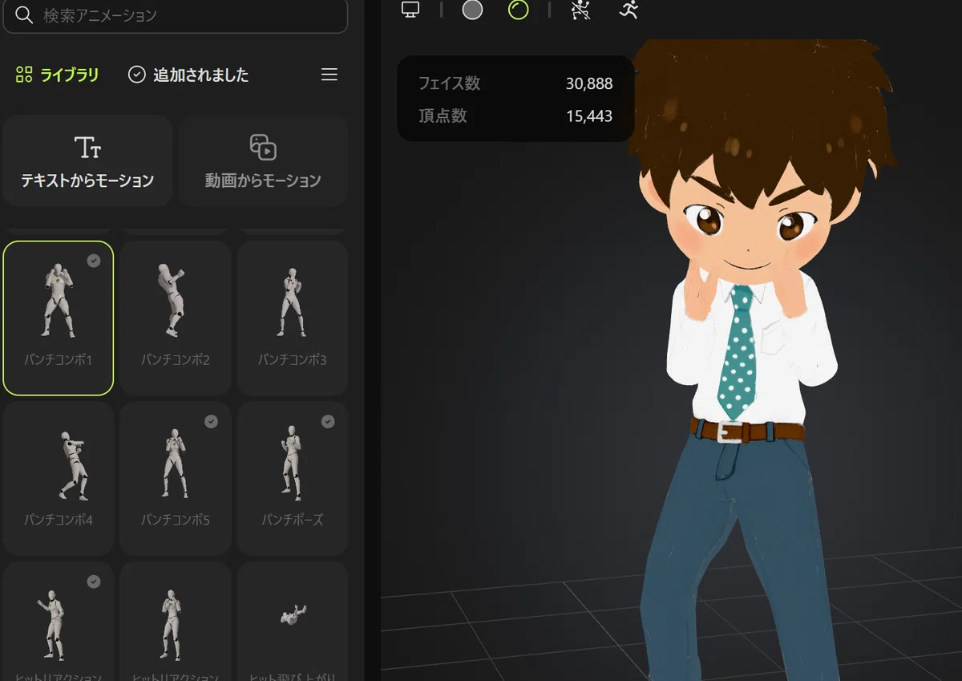Open テキストからモーション
The image size is (962, 681).
pyautogui.click(x=87, y=160)
